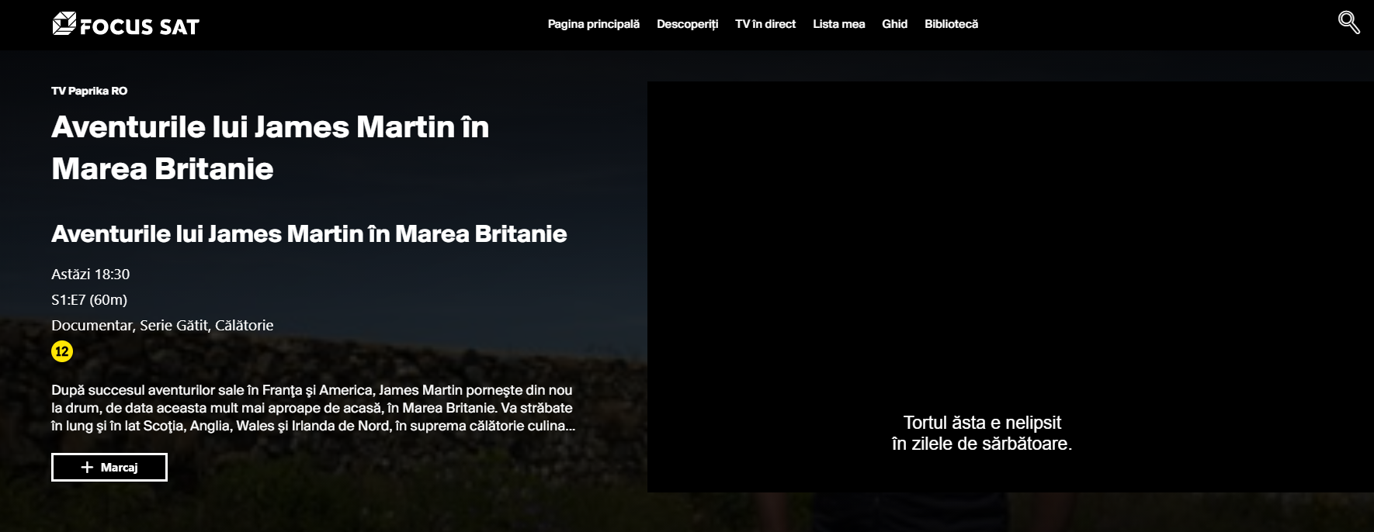Click the Marcaj button
This screenshot has width=1374, height=532.
click(x=109, y=468)
